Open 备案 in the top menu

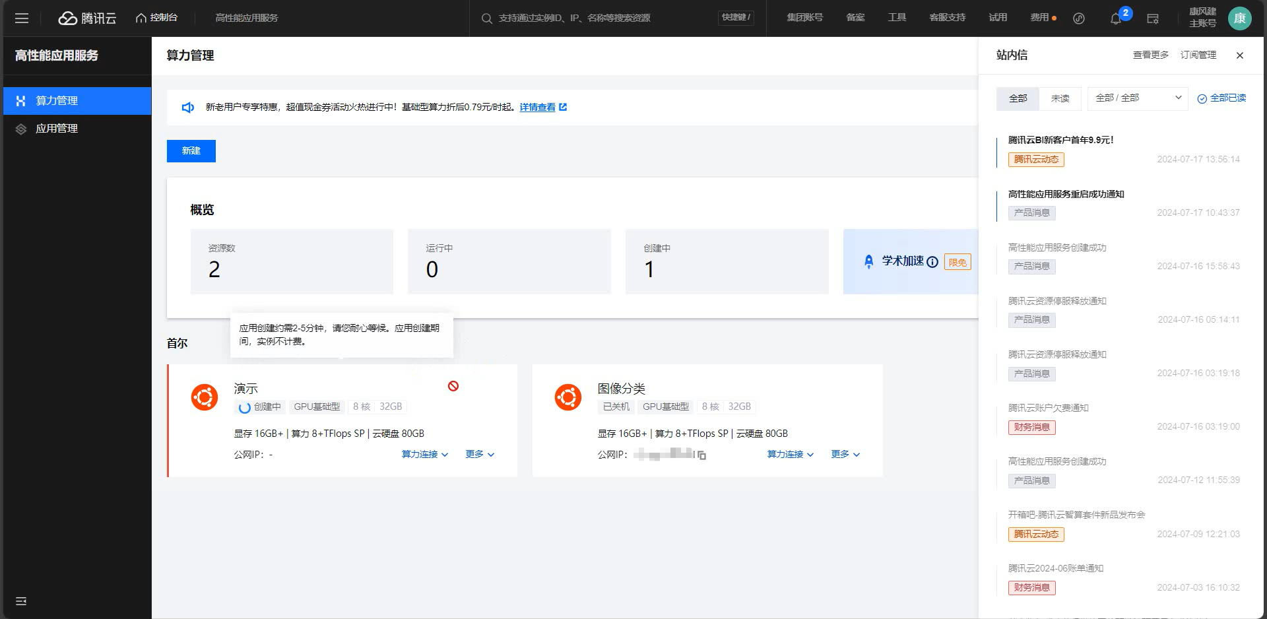point(855,18)
